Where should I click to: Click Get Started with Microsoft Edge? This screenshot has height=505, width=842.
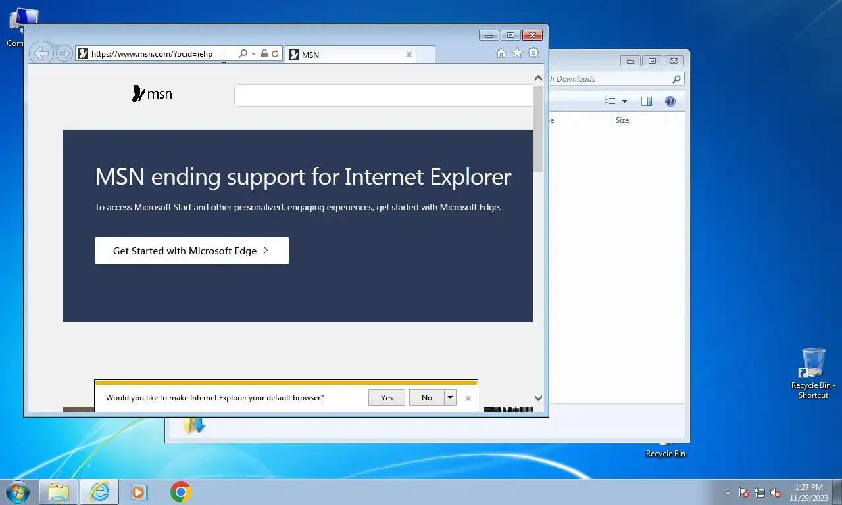click(192, 251)
